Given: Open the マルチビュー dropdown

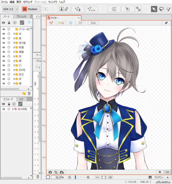Looking at the screenshot, I should [x=159, y=177].
